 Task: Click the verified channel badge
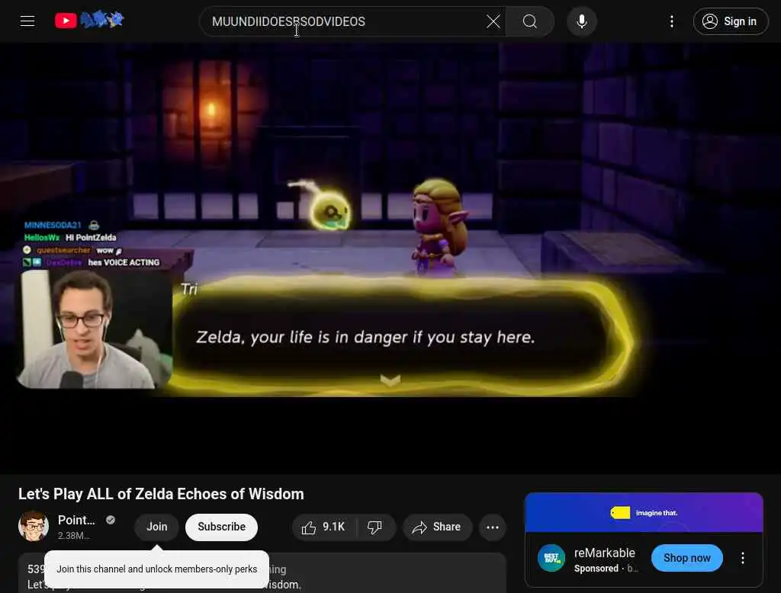111,520
